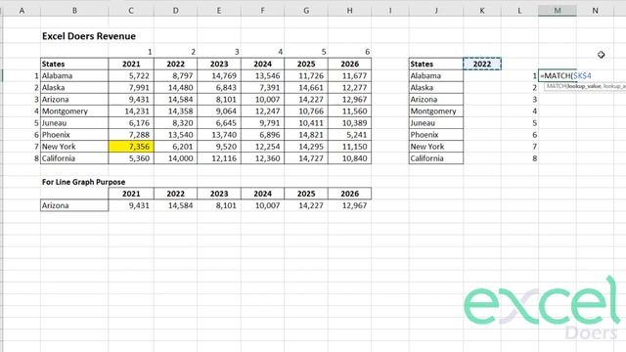The height and width of the screenshot is (352, 626).
Task: Select index number 4 in column L
Action: 519,110
